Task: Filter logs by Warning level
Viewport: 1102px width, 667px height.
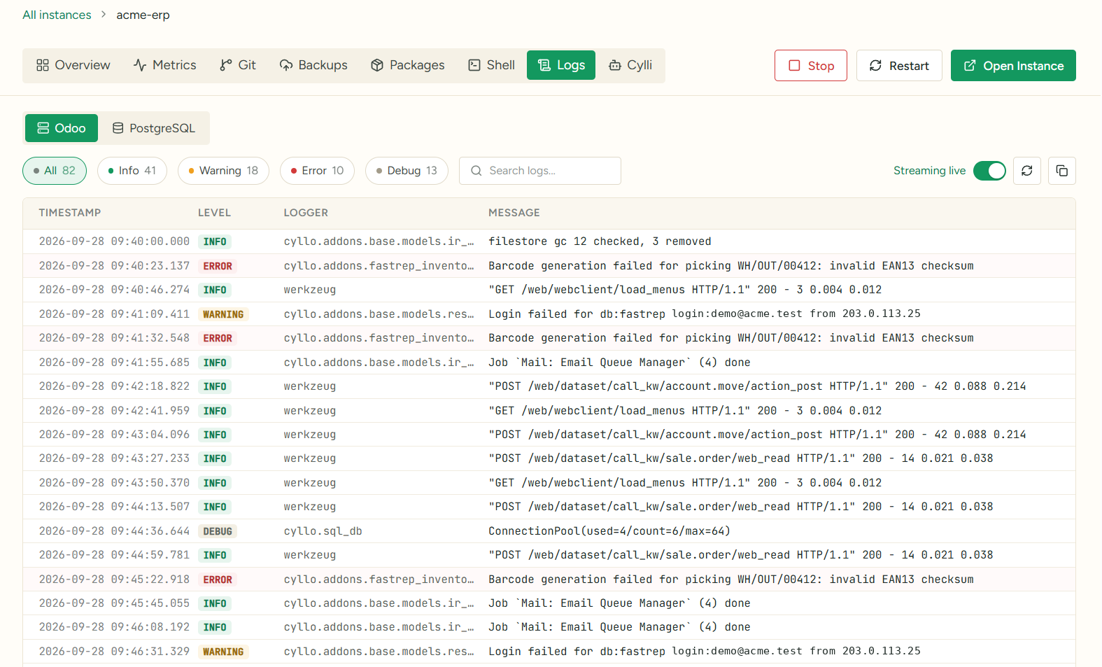Action: point(223,171)
